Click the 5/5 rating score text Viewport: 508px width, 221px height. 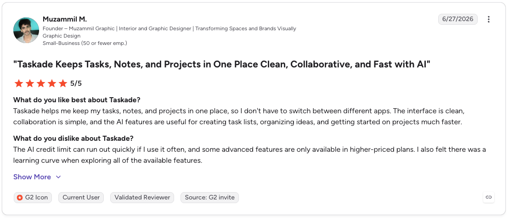[x=76, y=83]
